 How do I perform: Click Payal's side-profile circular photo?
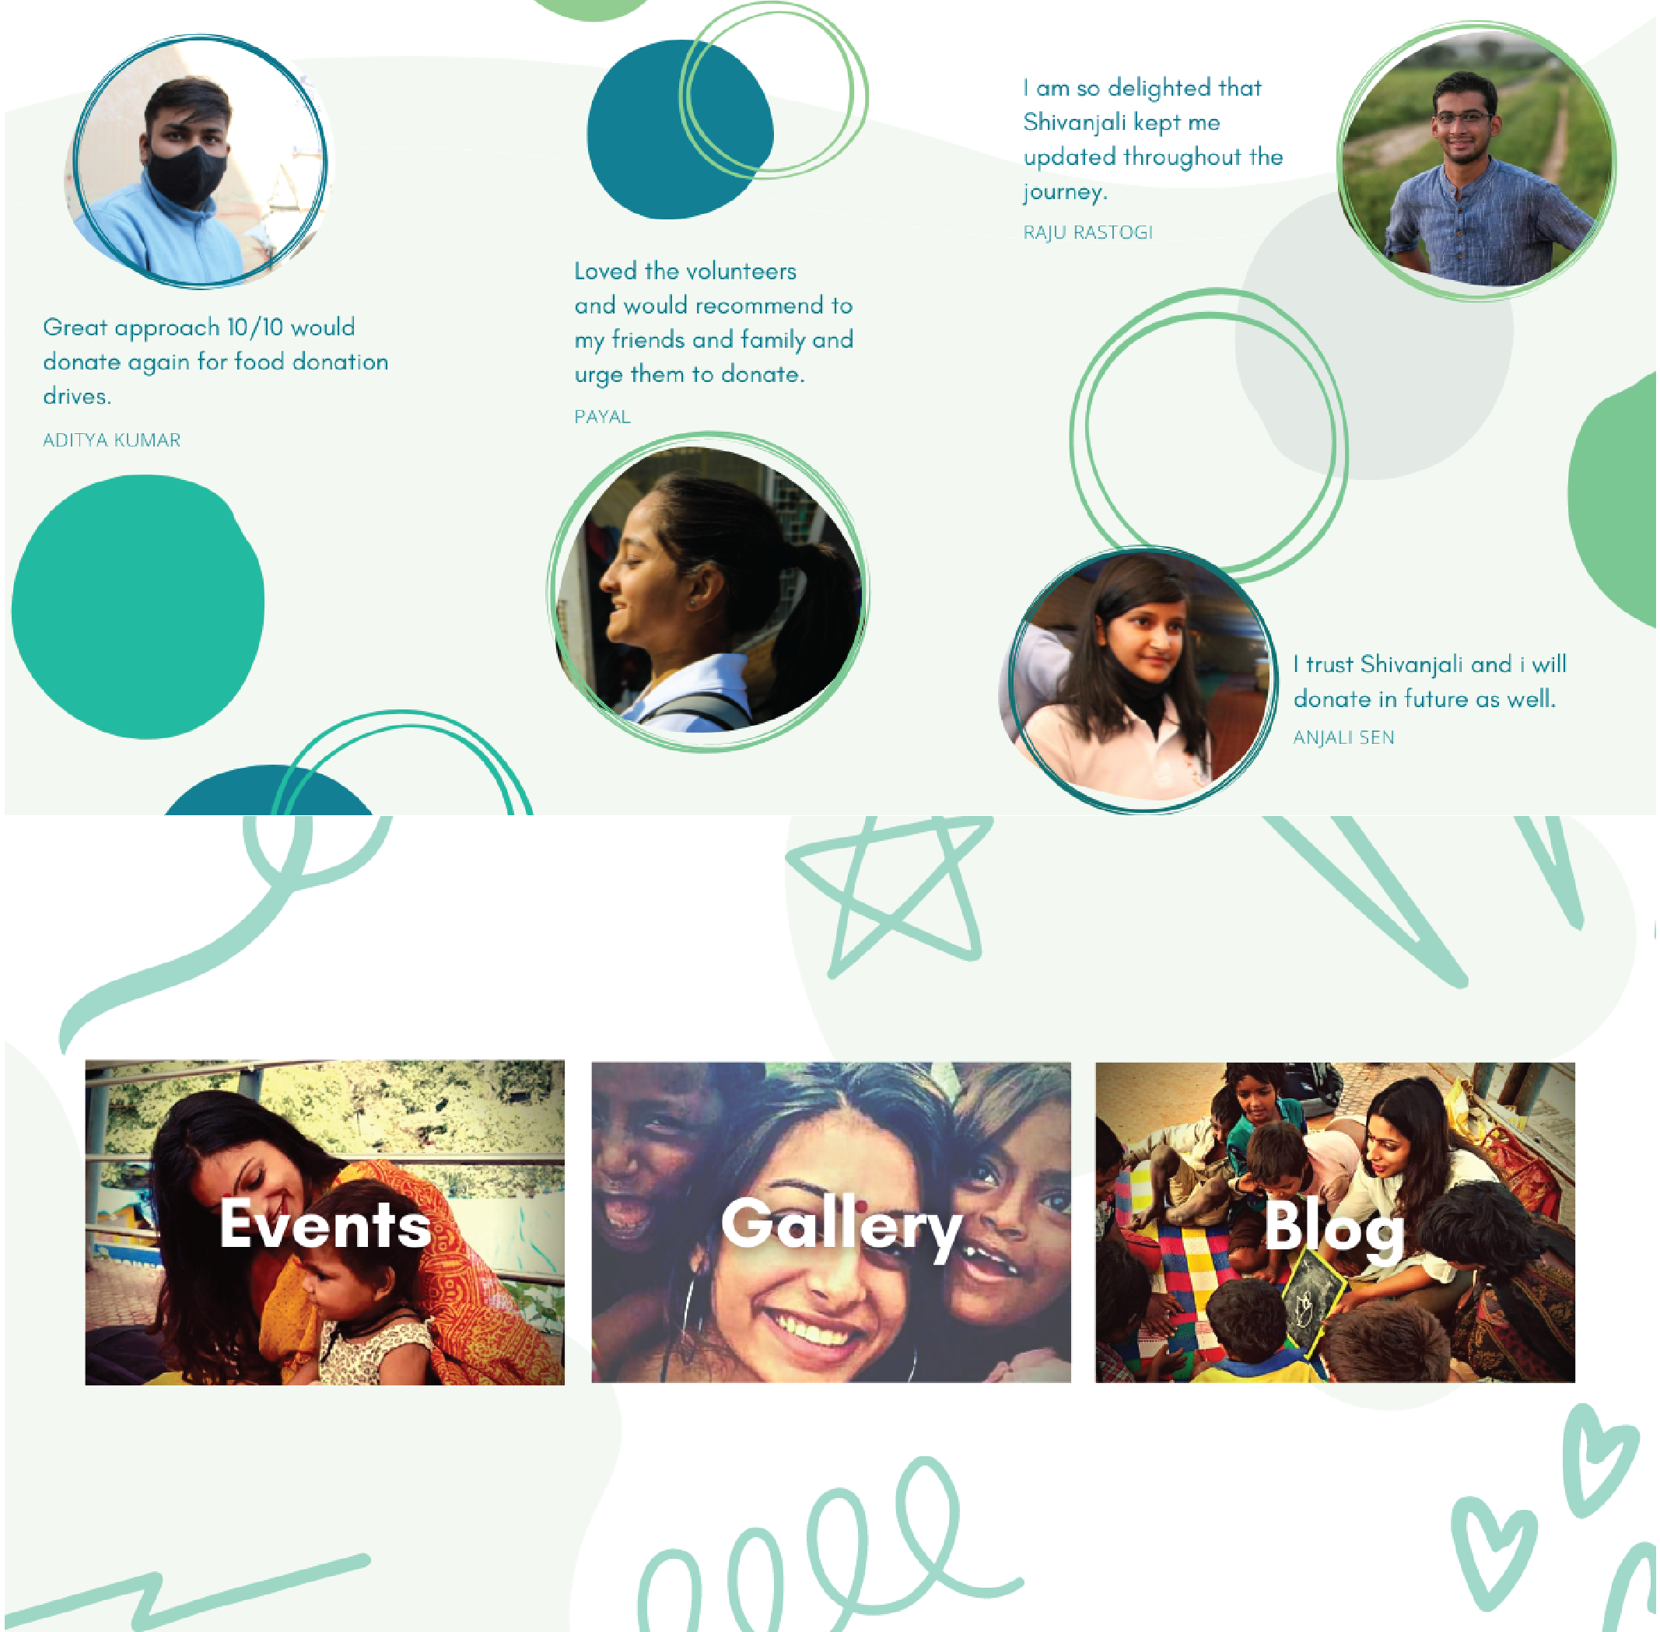pos(708,591)
